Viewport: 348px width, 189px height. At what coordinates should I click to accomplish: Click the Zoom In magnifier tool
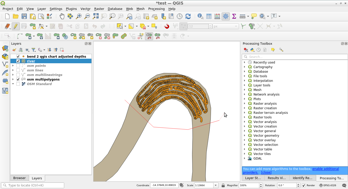click(79, 16)
